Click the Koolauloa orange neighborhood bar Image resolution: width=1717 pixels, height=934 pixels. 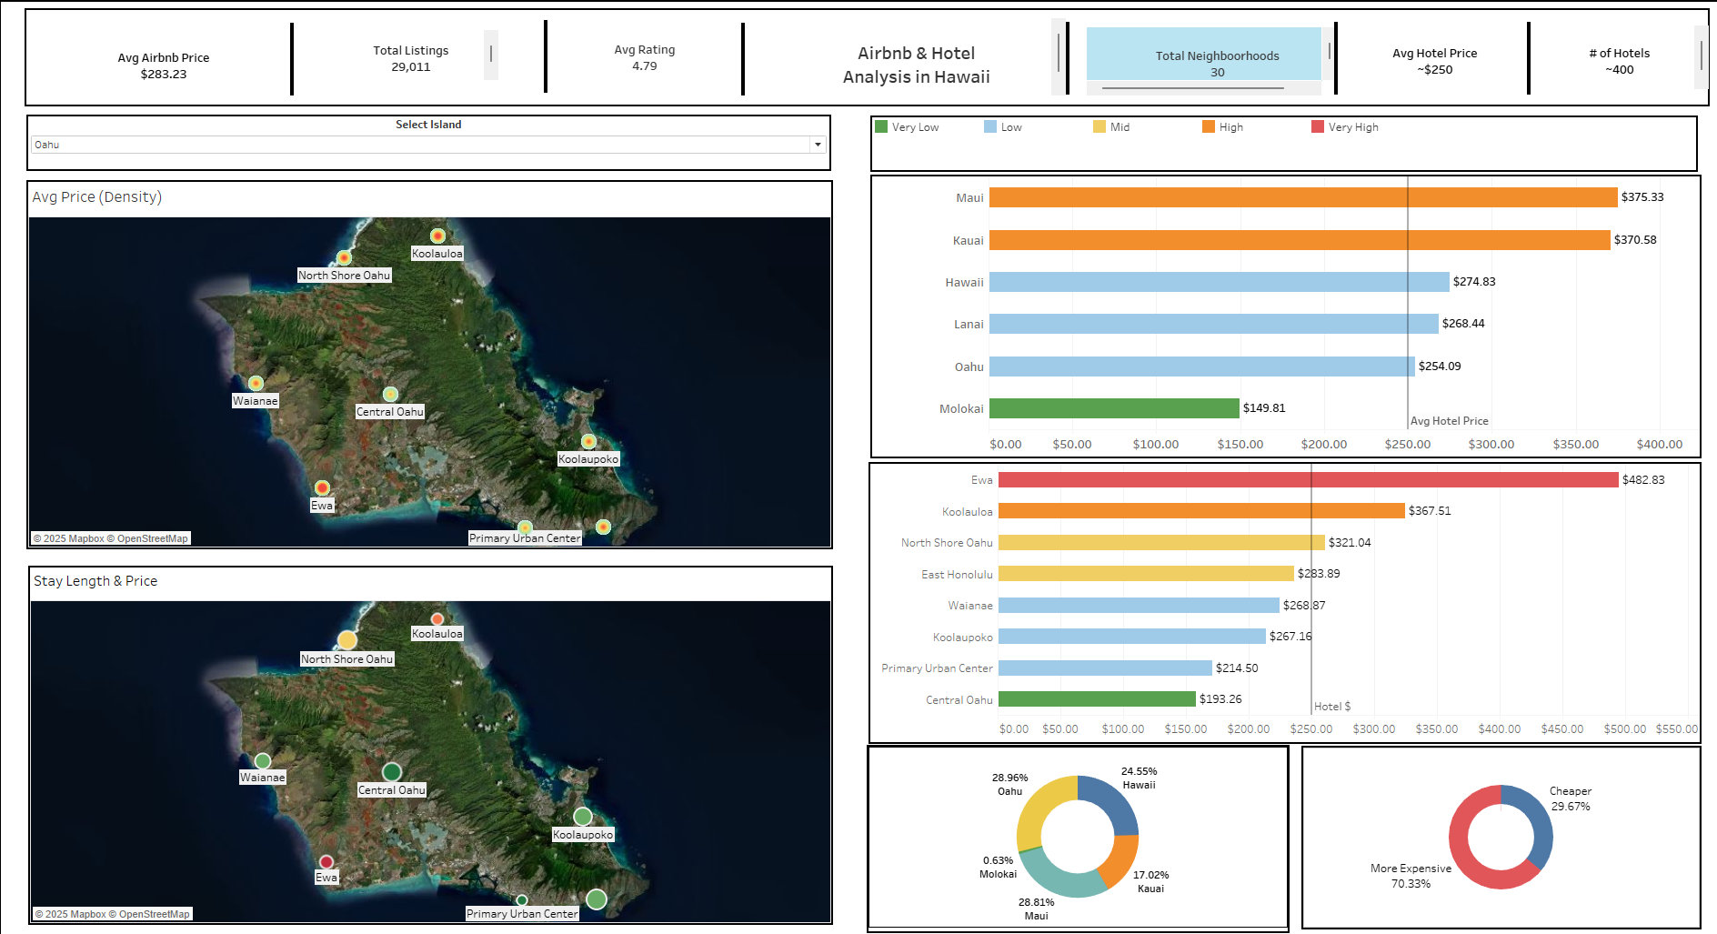(1201, 511)
